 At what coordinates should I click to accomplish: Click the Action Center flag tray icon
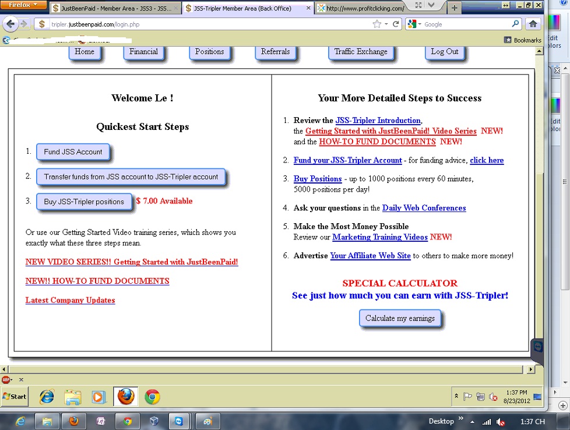click(468, 397)
